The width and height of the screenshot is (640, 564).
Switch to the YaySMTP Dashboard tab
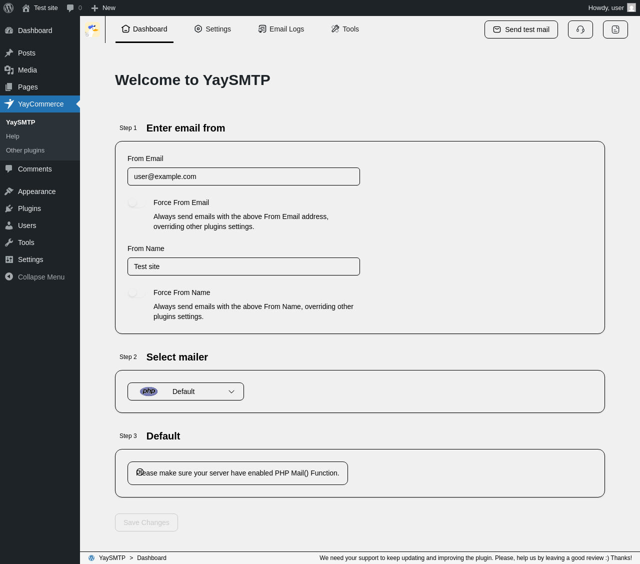click(144, 29)
